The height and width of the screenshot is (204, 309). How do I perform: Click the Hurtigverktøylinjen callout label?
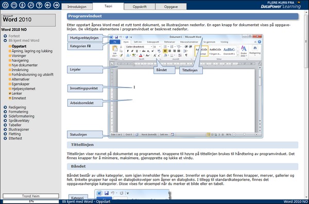pos(85,38)
